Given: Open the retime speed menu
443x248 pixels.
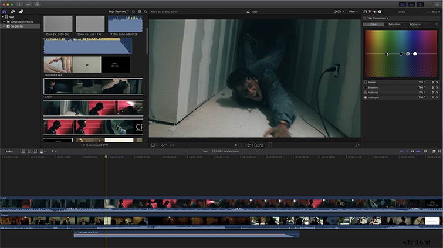Looking at the screenshot, I should coord(173,145).
